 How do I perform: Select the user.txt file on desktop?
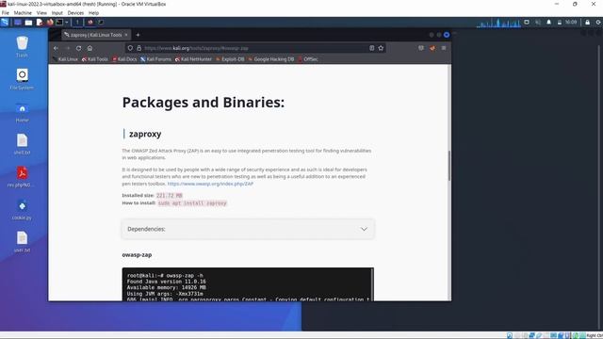(22, 242)
